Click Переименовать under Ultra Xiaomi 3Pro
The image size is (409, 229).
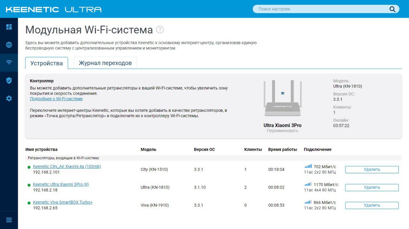[x=282, y=131]
